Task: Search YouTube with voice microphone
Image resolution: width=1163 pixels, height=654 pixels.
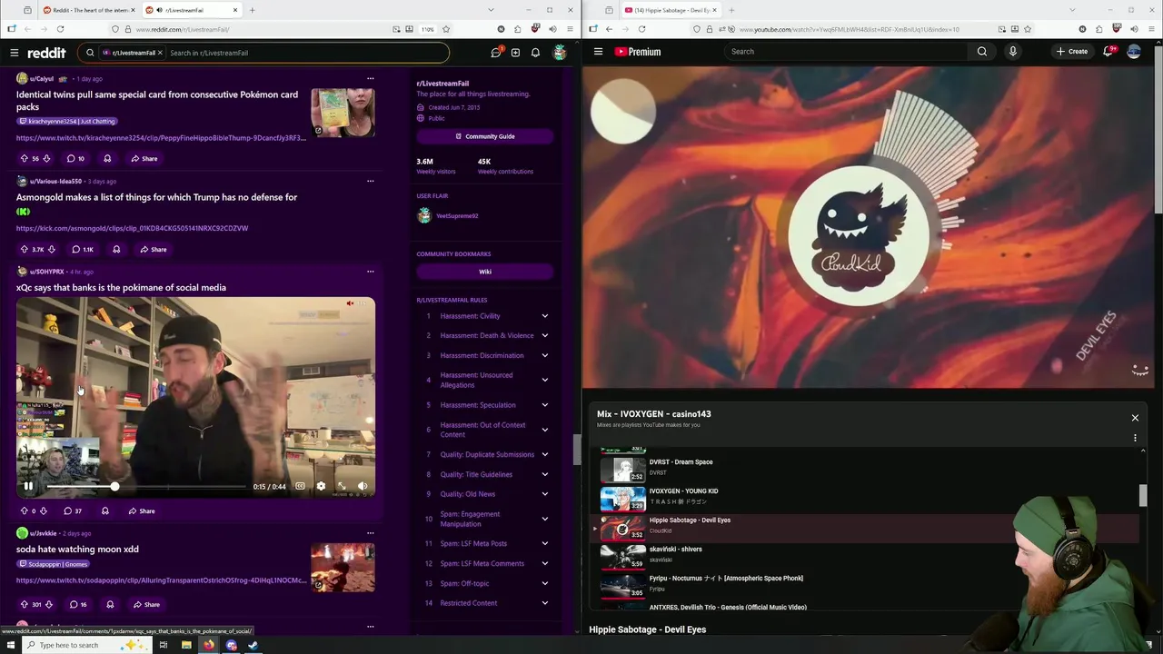Action: pos(1012,52)
